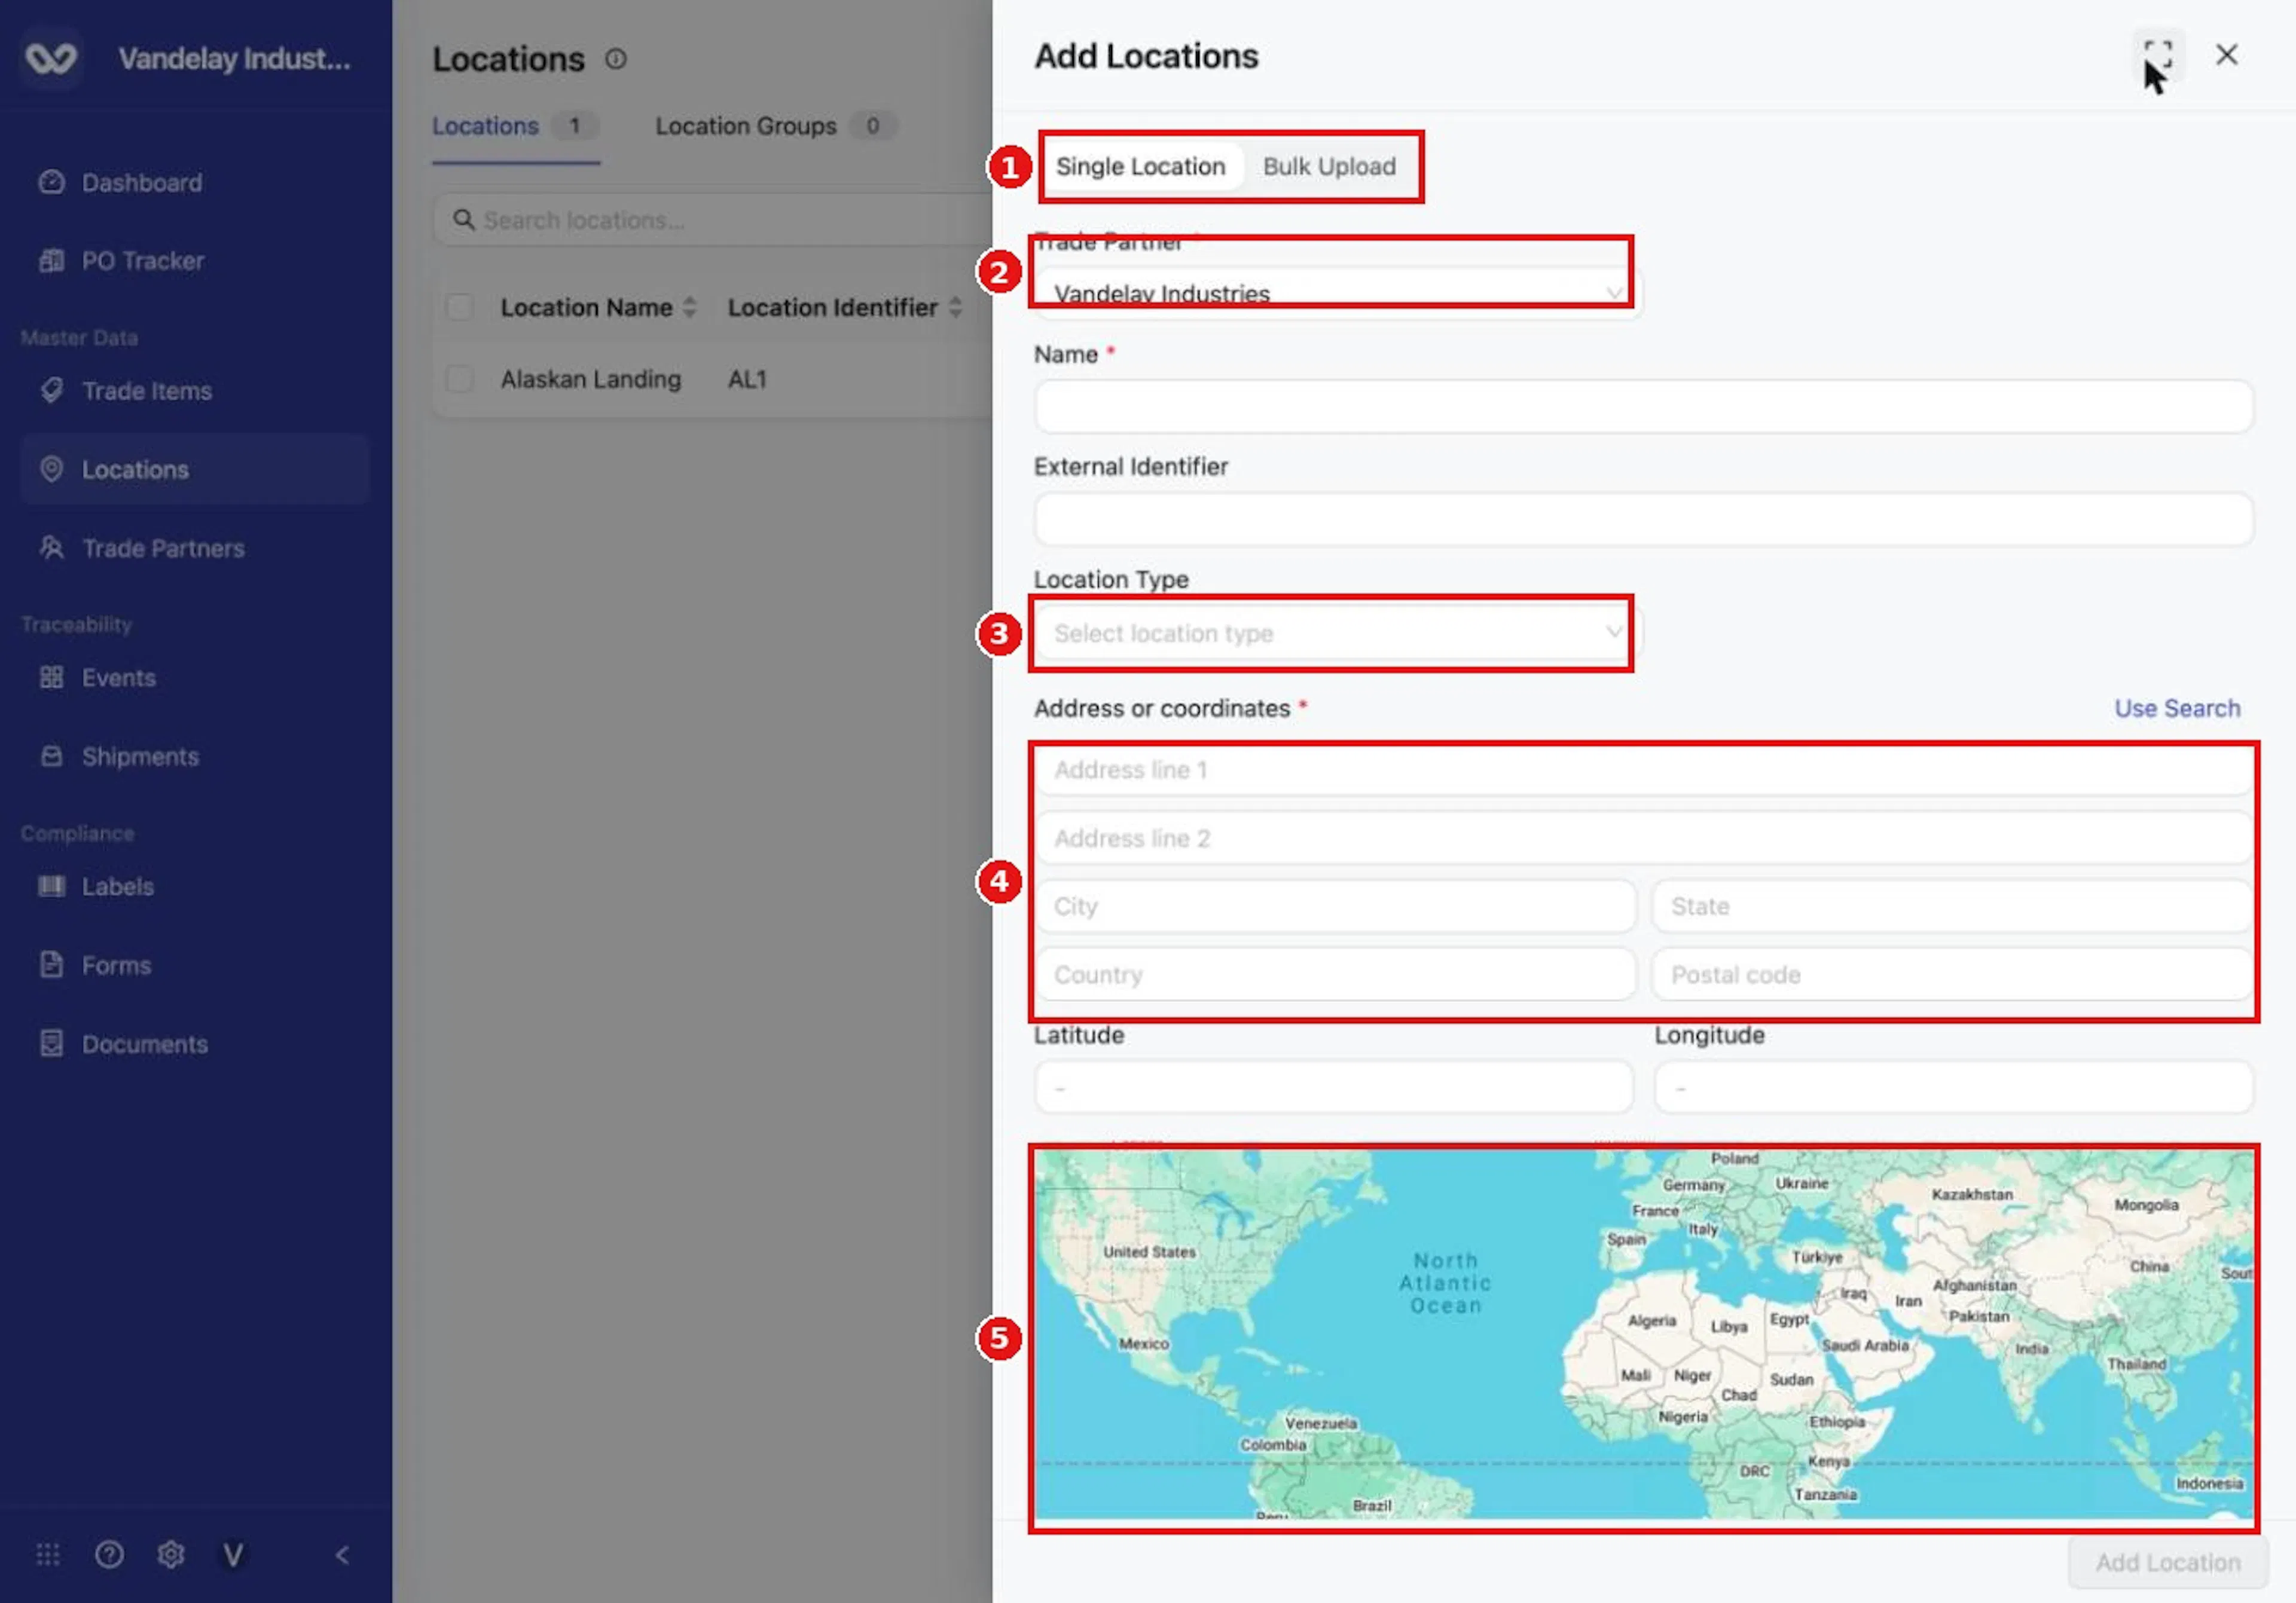
Task: Switch to Single Location mode
Action: point(1141,167)
